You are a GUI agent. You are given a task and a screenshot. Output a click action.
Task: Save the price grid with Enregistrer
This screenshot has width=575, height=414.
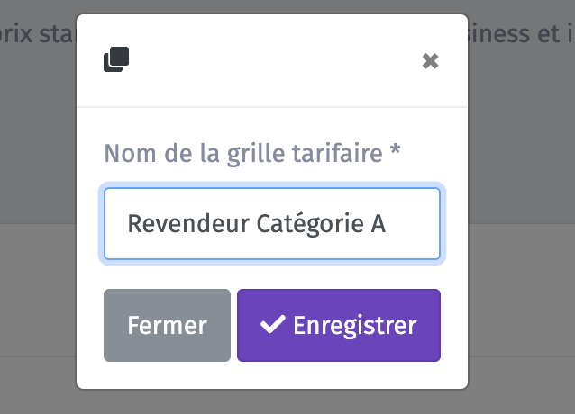[339, 326]
